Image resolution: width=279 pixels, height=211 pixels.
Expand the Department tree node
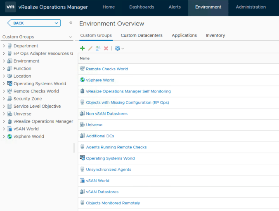pos(4,46)
